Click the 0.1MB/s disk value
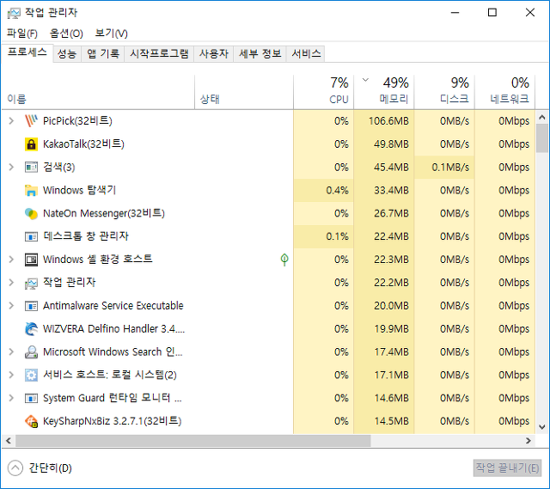The width and height of the screenshot is (550, 489). [450, 168]
